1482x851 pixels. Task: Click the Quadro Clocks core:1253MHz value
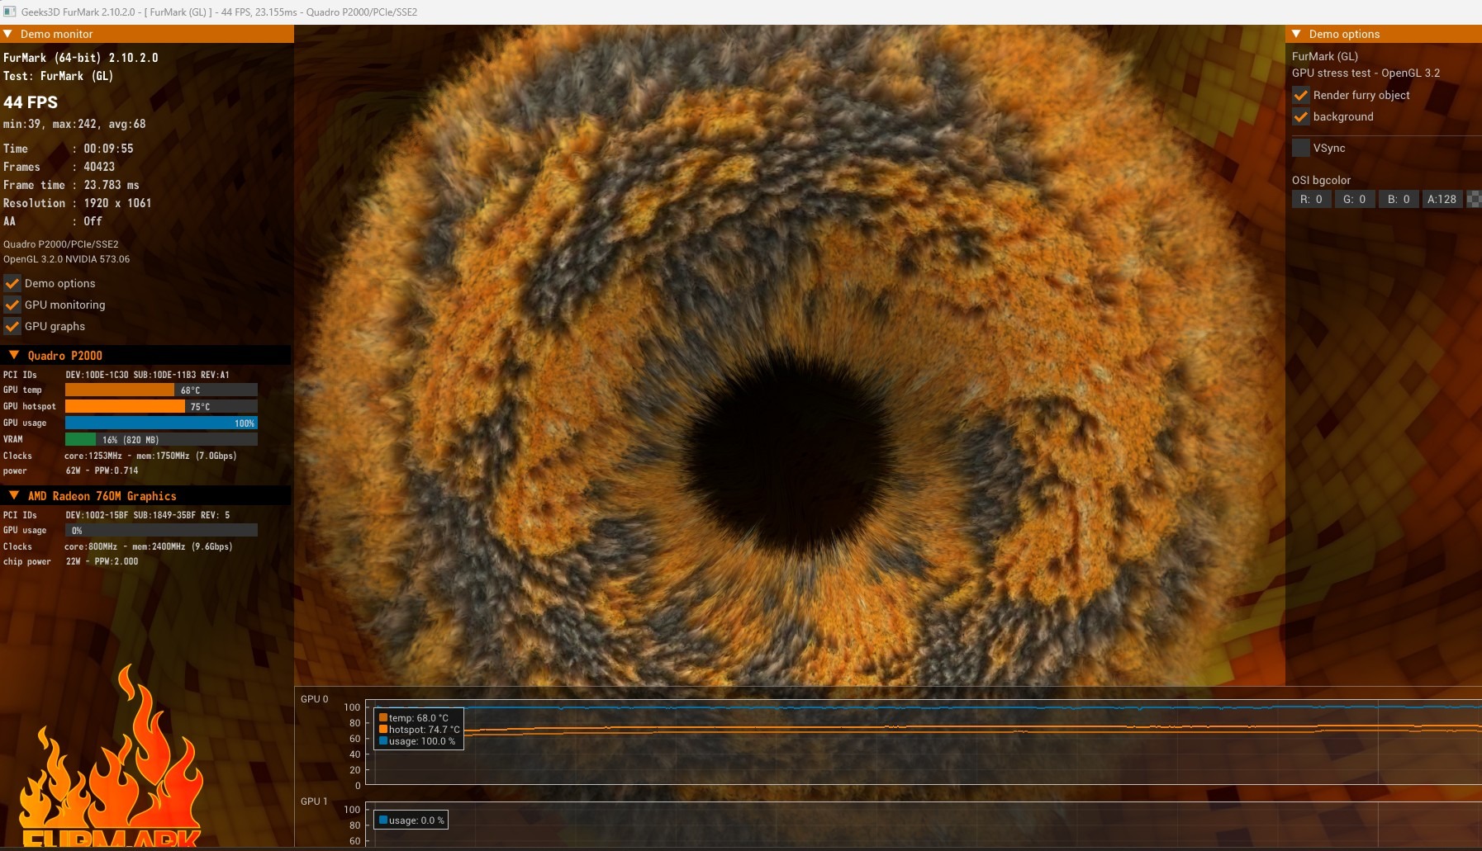pos(150,456)
